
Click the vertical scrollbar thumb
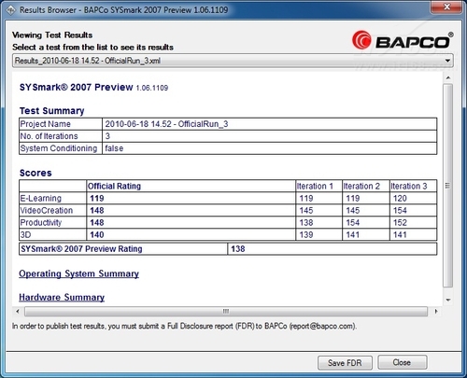[448, 186]
